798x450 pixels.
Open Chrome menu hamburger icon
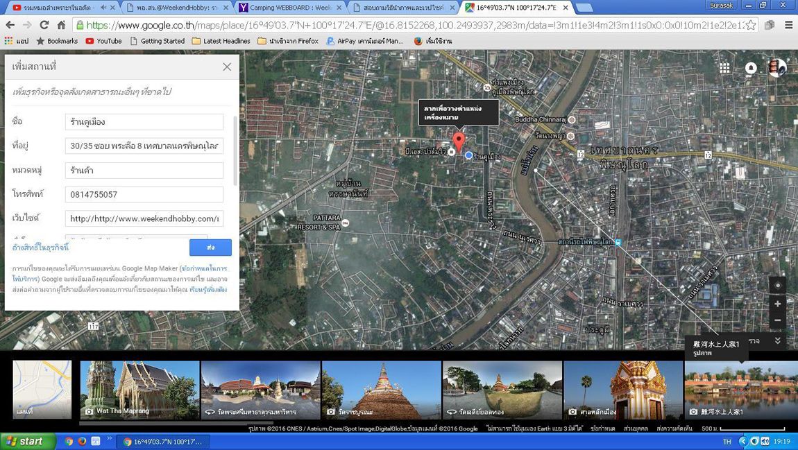coord(788,25)
